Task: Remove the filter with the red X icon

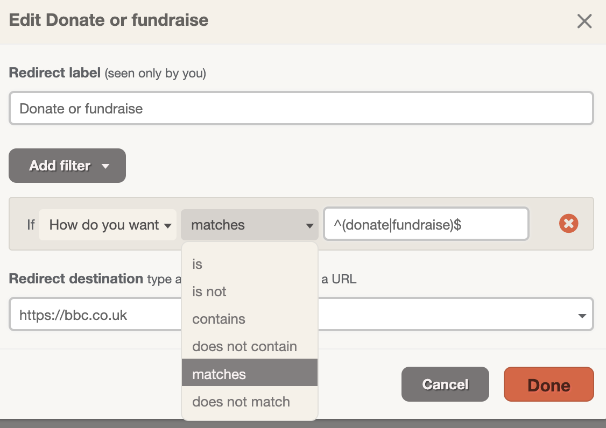Action: pyautogui.click(x=568, y=223)
